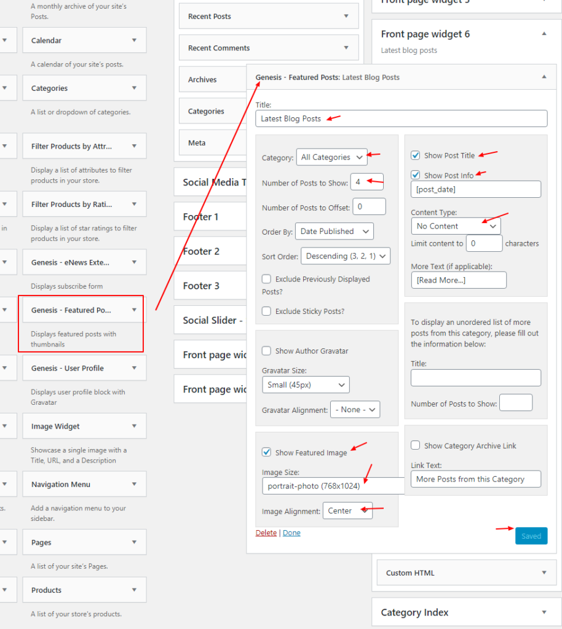The height and width of the screenshot is (629, 562).
Task: Focus the Title field containing Latest Blog Posts
Action: 402,119
